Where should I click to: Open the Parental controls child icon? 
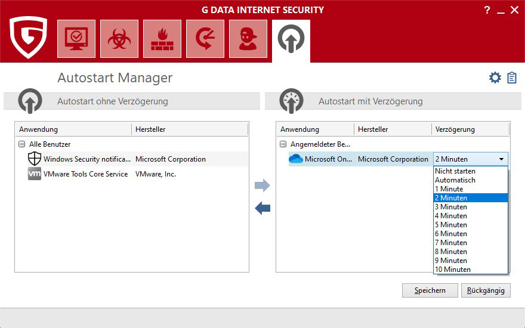[248, 39]
